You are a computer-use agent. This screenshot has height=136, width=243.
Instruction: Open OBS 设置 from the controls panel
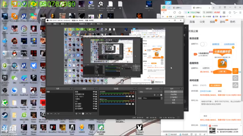point(173,100)
